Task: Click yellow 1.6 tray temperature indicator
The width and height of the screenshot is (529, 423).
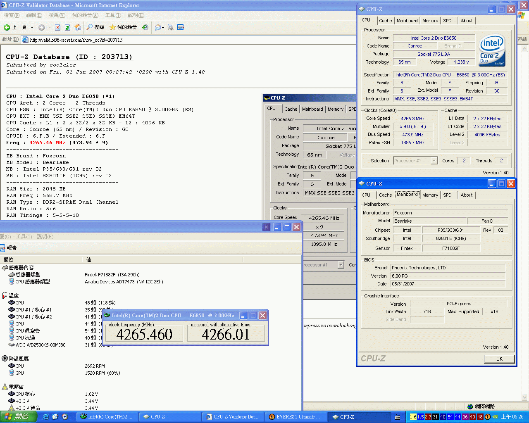Action: [413, 417]
